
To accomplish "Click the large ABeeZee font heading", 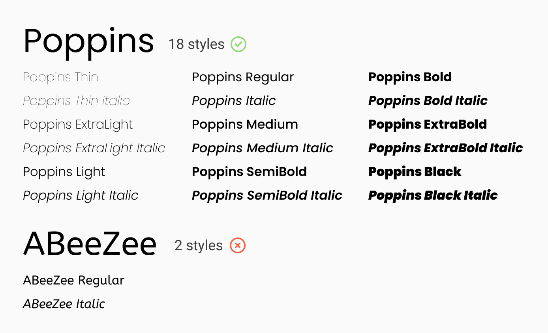I will coord(90,244).
